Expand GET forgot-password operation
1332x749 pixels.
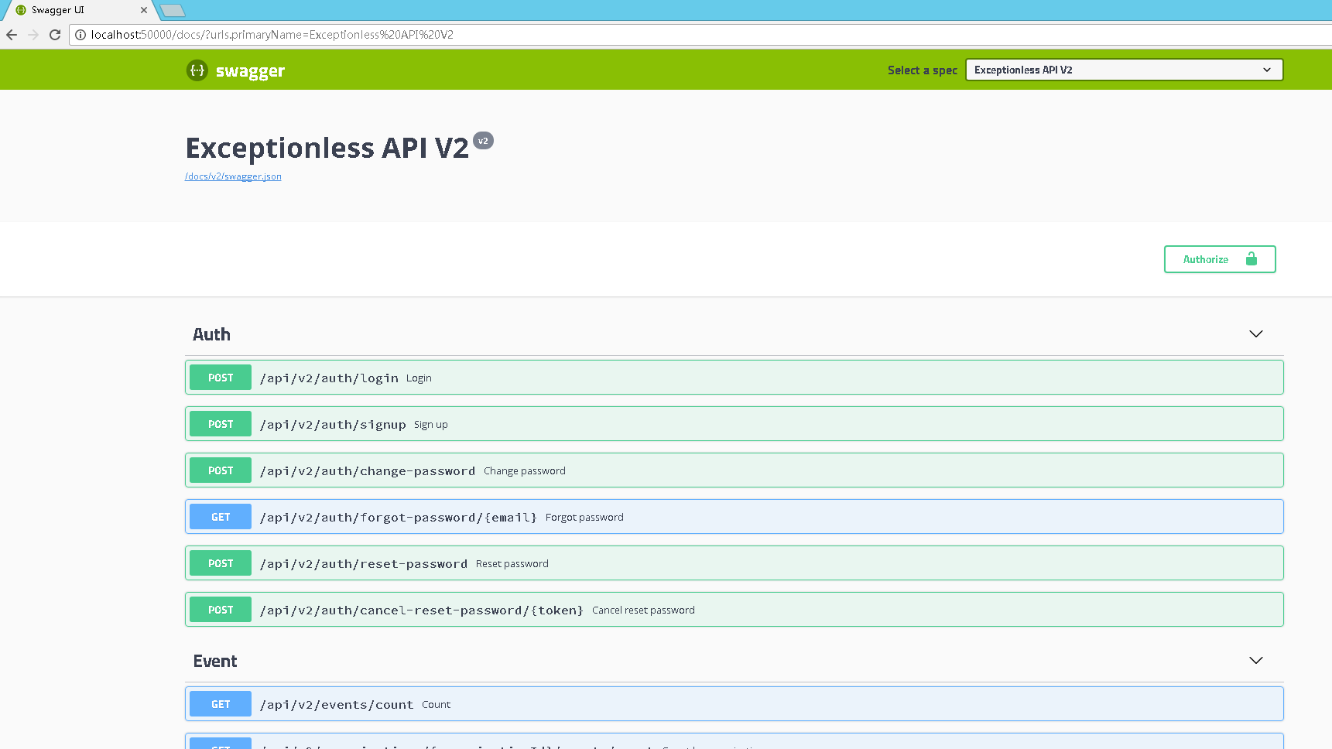point(734,517)
